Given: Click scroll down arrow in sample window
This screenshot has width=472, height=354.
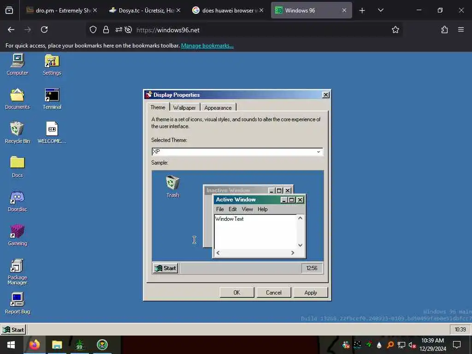Looking at the screenshot, I should point(300,245).
